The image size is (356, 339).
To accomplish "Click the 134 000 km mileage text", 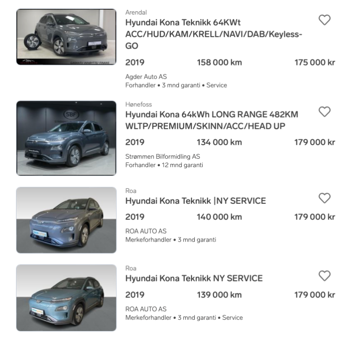I will tap(219, 142).
